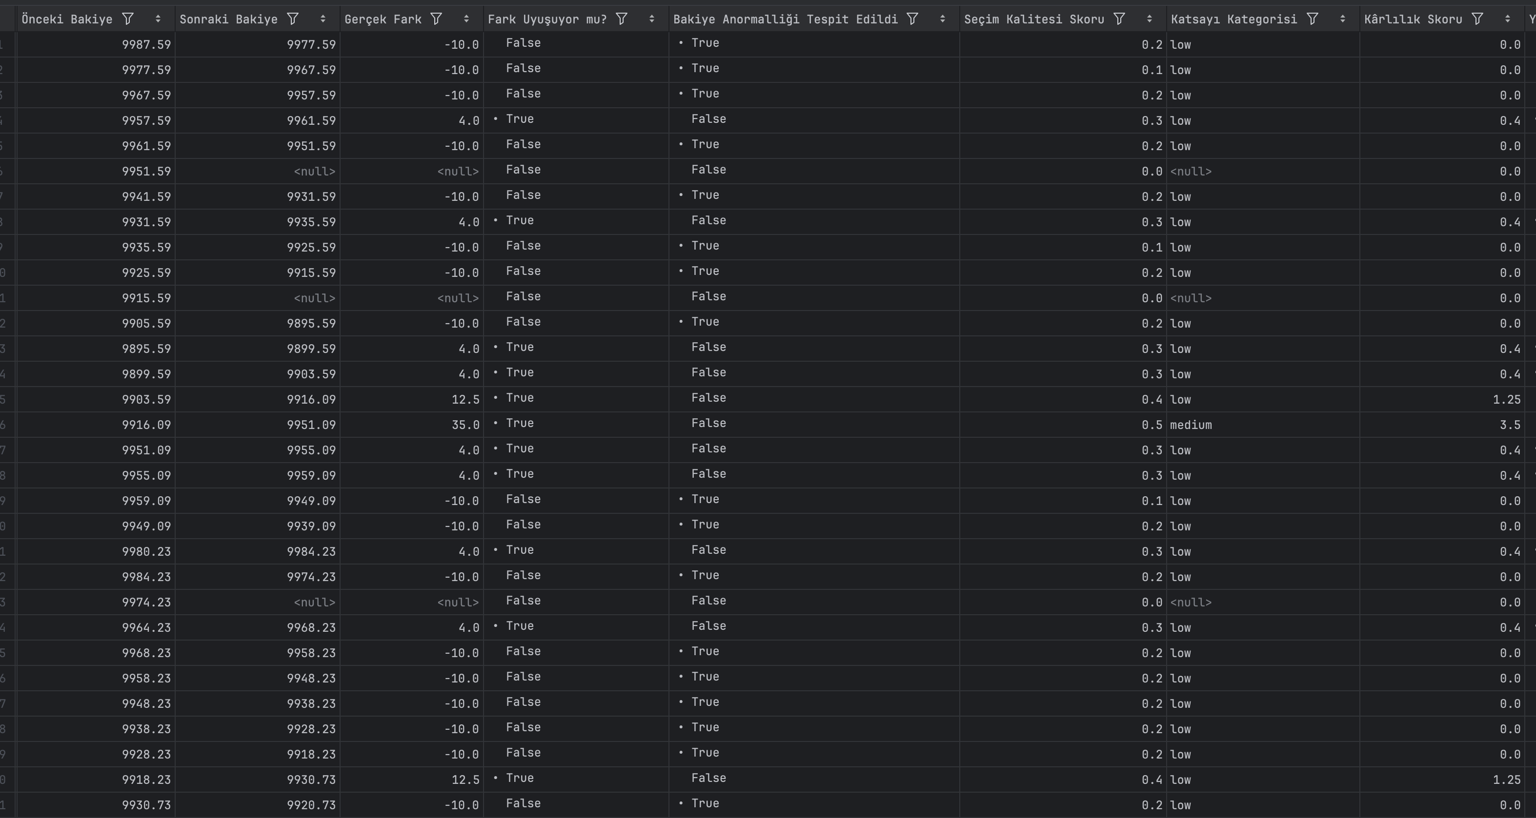Image resolution: width=1536 pixels, height=818 pixels.
Task: Click the first null Sonraki Bakiye cell
Action: click(x=314, y=172)
